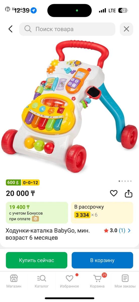139x302 pixels.
Task: Tap Купить сейчас button
Action: pos(37,260)
